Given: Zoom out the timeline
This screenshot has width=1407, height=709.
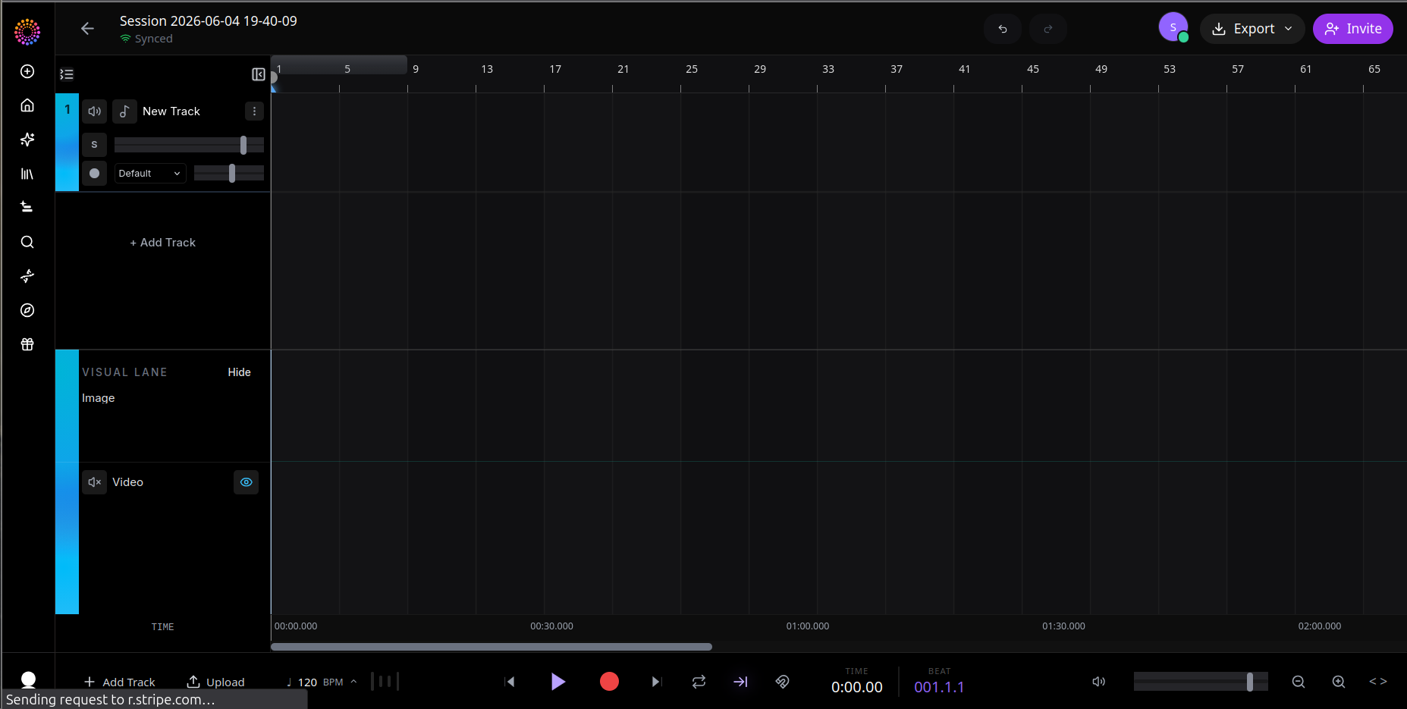Looking at the screenshot, I should point(1299,682).
